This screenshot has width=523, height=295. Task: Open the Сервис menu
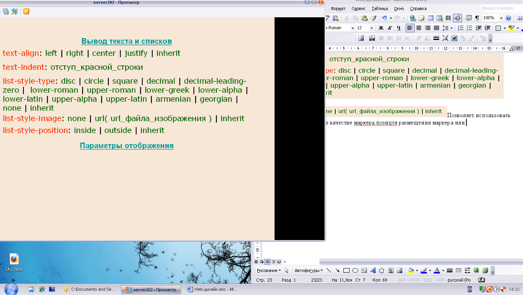[358, 8]
